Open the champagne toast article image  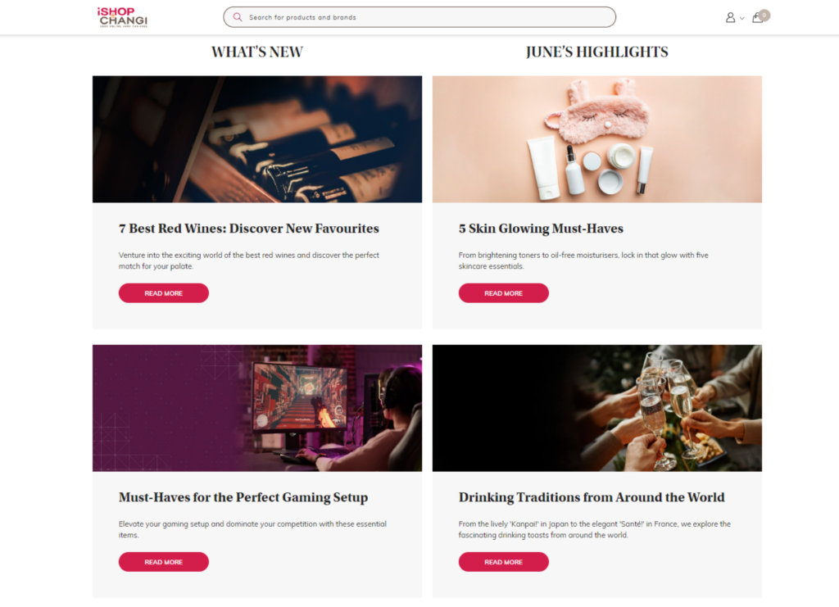597,408
